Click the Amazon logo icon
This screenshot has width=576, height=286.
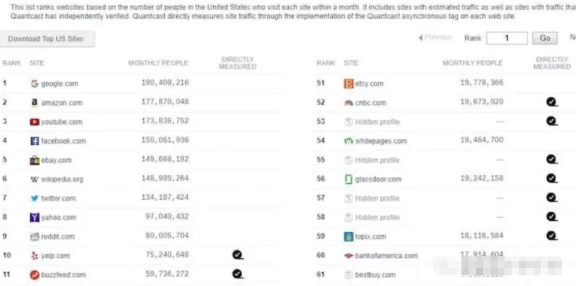coord(35,103)
